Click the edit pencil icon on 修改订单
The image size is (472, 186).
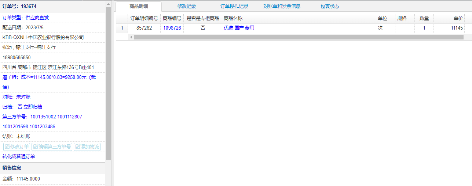pos(7,147)
